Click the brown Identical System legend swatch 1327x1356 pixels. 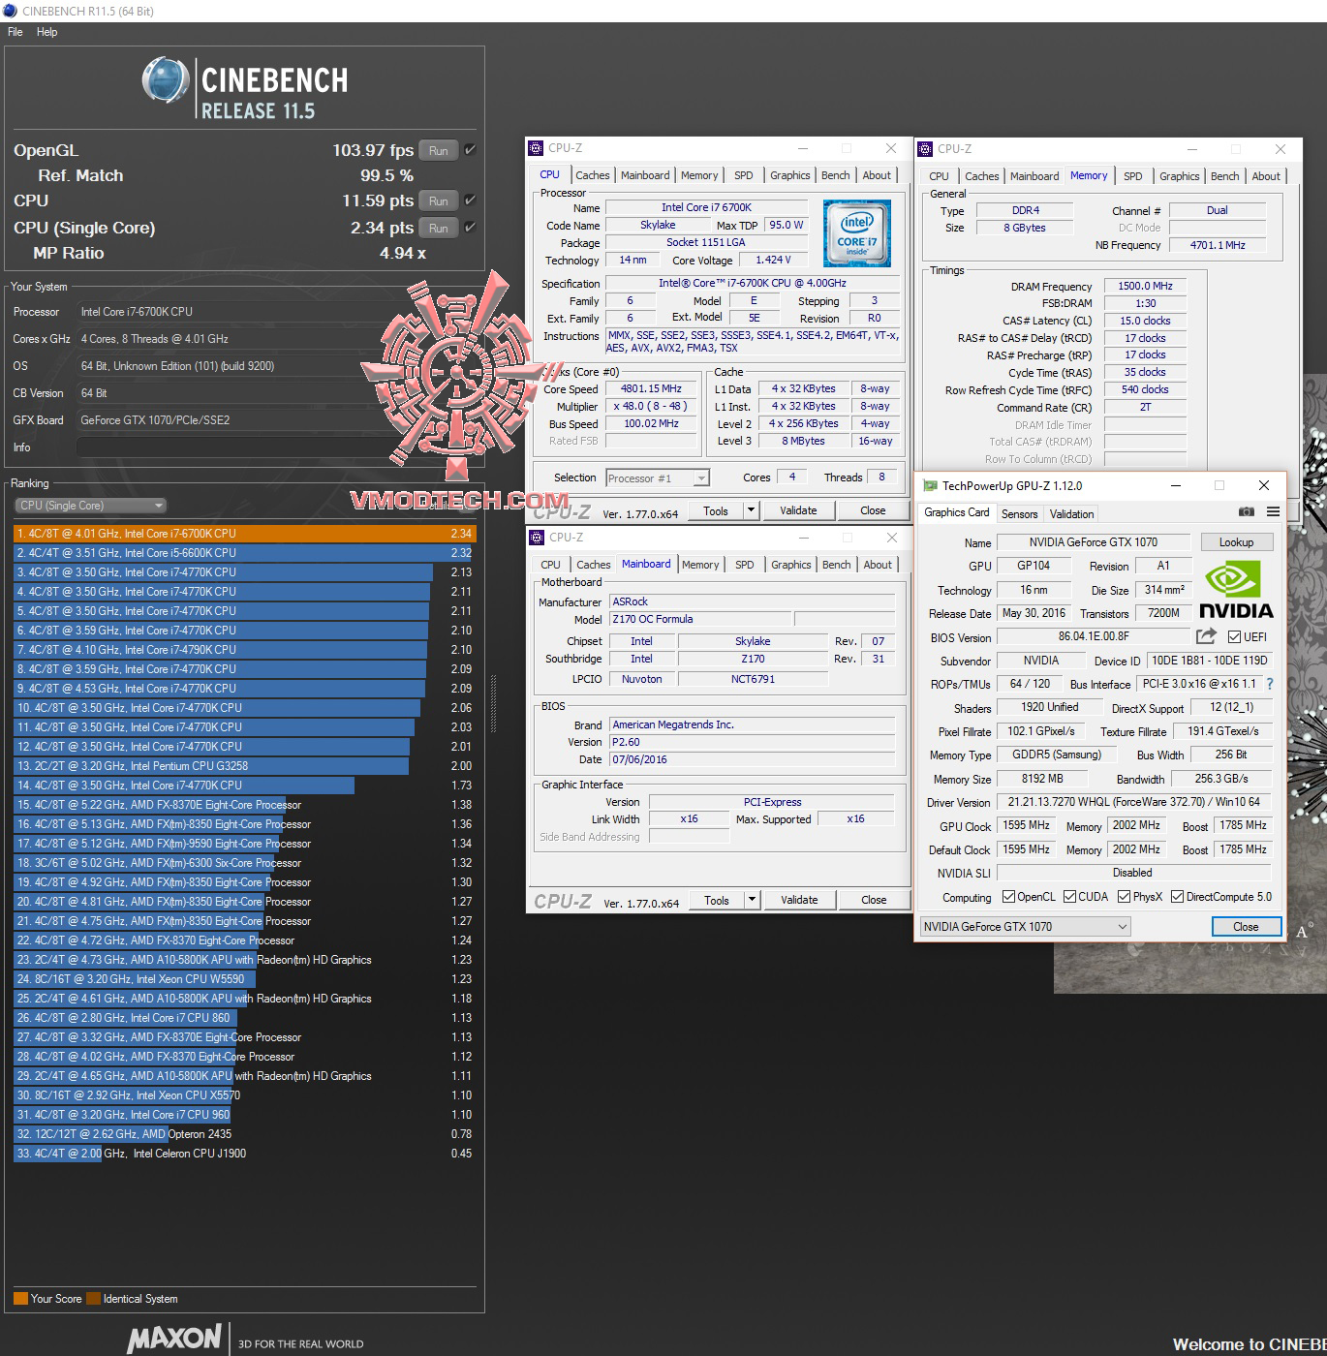pos(93,1299)
